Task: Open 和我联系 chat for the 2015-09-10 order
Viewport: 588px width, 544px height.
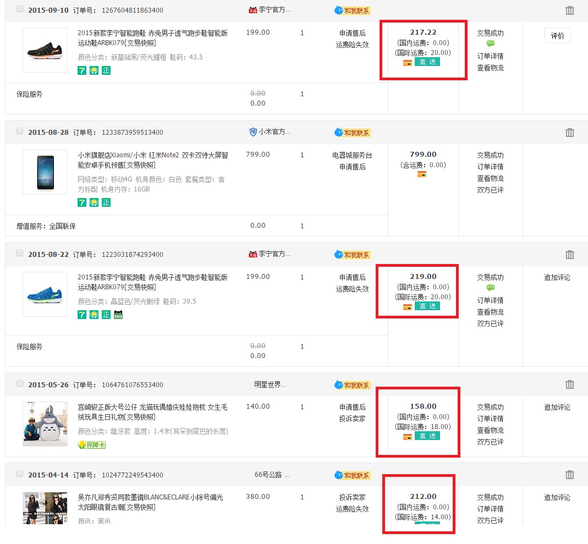Action: click(x=352, y=10)
